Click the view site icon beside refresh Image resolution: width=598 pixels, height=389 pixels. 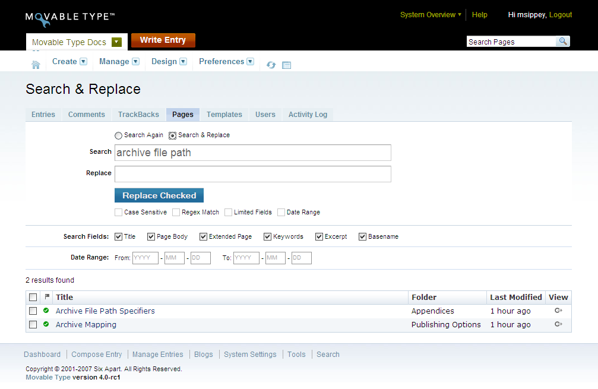[x=286, y=65]
